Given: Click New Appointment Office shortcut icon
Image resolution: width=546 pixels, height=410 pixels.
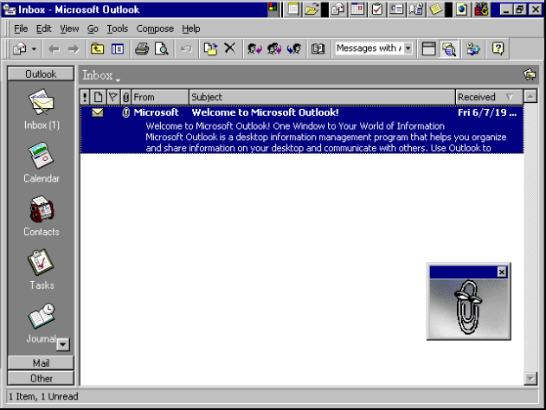Looking at the screenshot, I should [x=357, y=9].
